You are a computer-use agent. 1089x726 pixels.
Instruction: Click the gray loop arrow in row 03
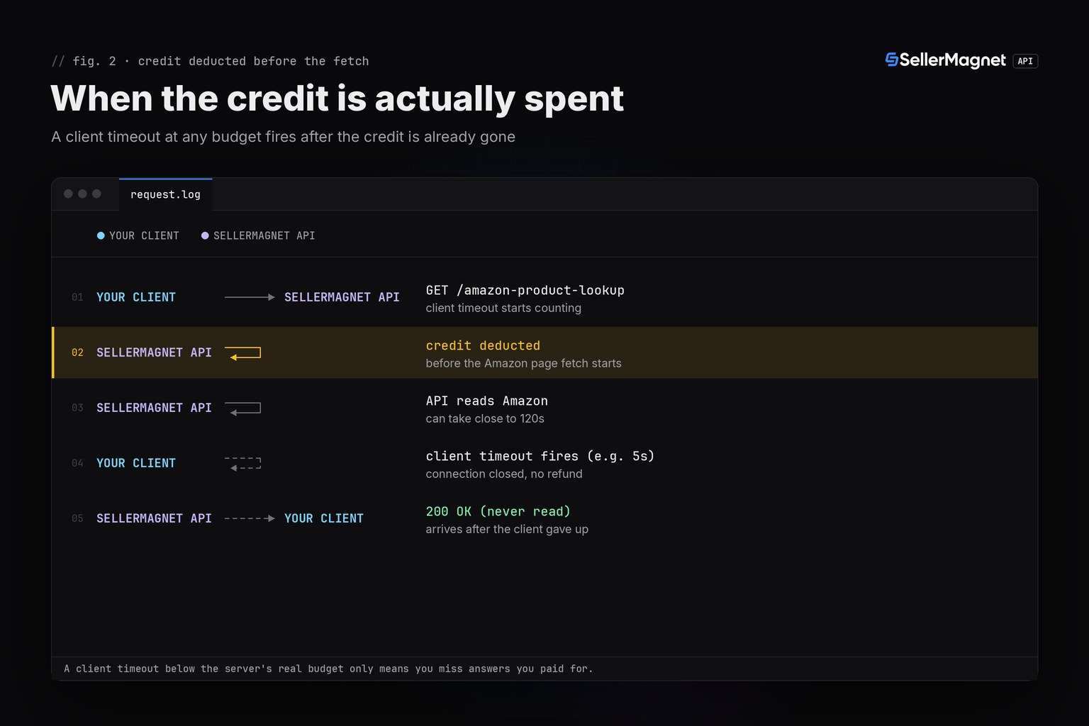243,408
